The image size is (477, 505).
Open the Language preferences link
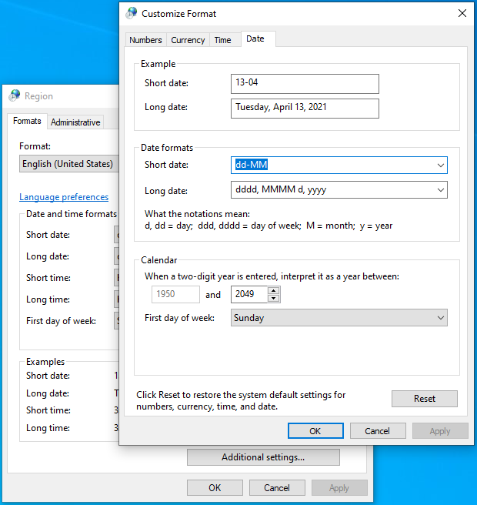(64, 197)
